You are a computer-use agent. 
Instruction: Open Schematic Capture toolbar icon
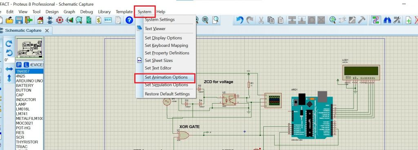(50, 20)
